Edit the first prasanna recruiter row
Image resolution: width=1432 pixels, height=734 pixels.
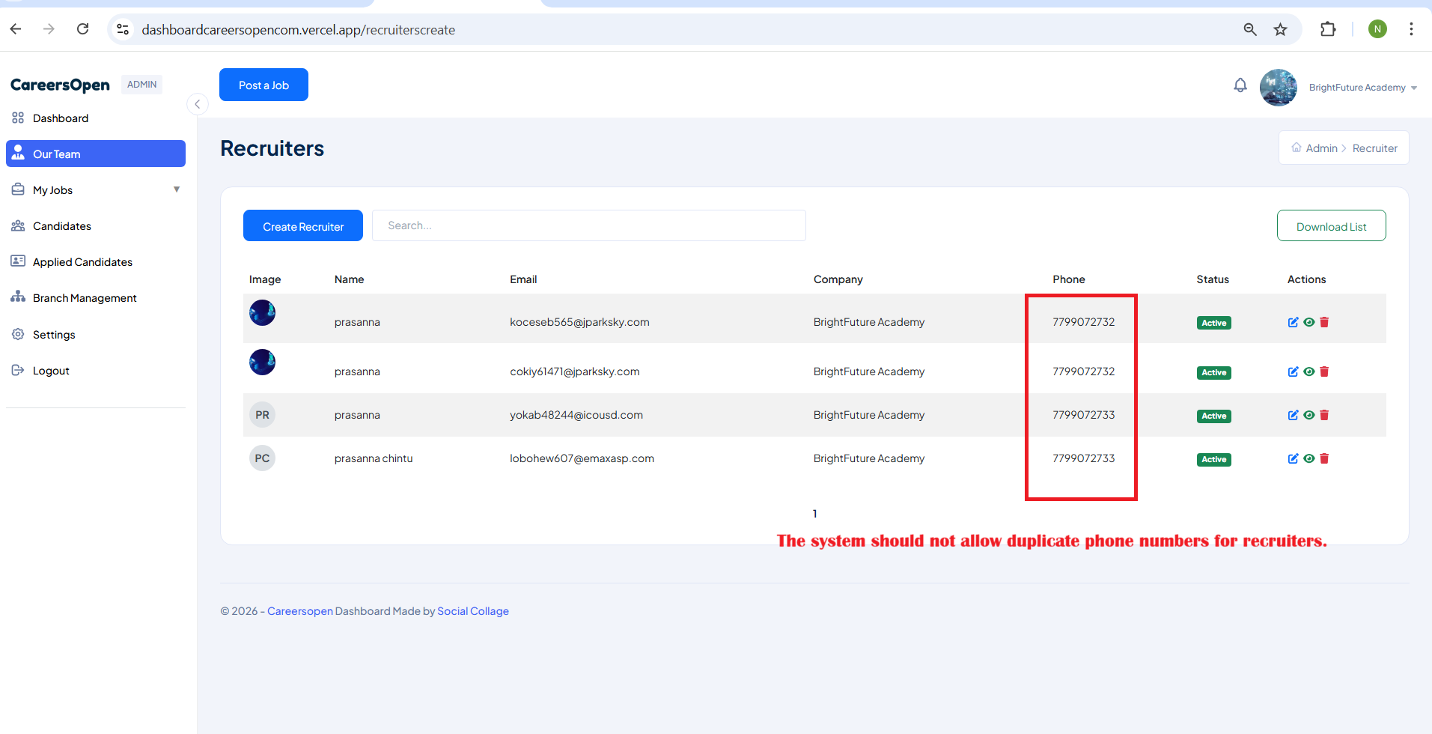click(1293, 322)
